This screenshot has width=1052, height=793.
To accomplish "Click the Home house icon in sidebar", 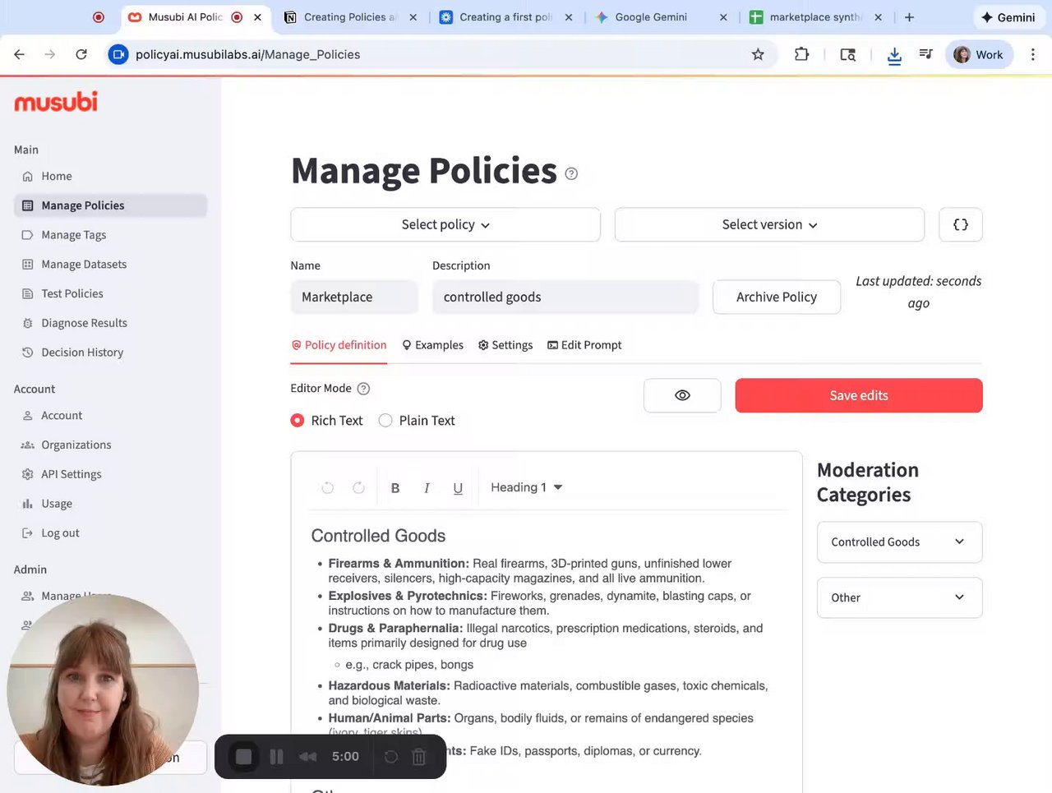I will pyautogui.click(x=27, y=176).
